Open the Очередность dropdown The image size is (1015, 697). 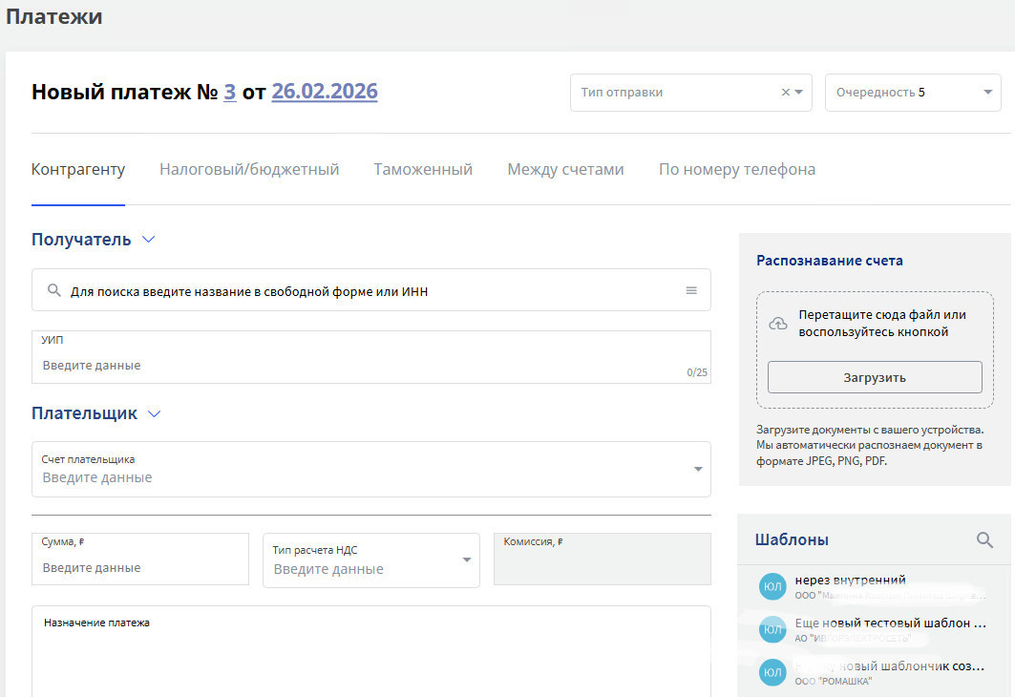988,92
